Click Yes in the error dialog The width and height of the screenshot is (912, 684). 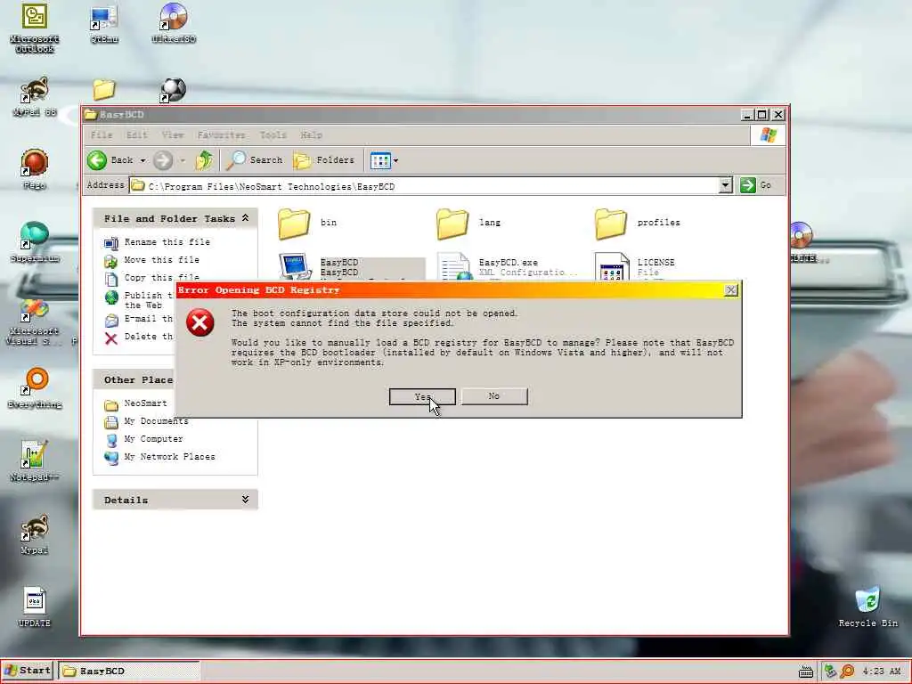coord(422,396)
